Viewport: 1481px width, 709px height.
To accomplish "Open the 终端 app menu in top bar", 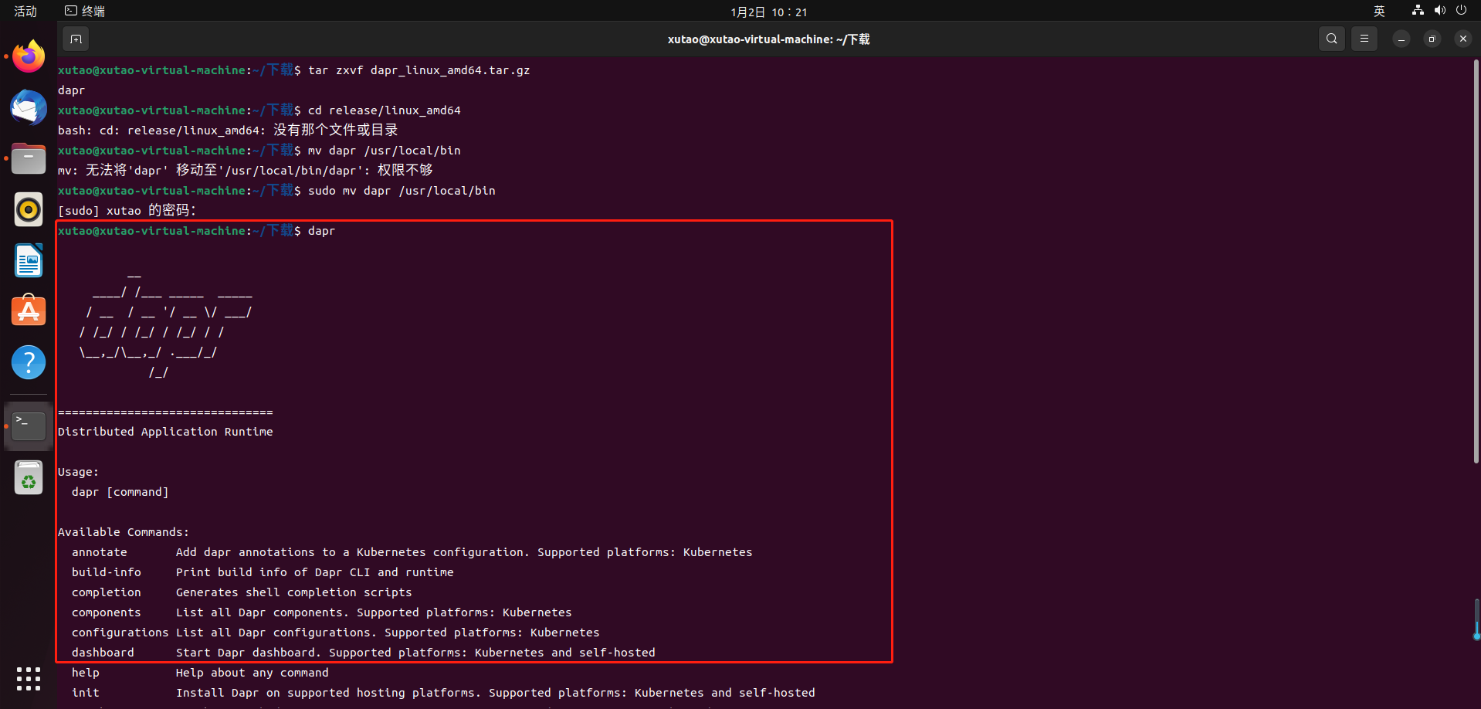I will point(85,11).
